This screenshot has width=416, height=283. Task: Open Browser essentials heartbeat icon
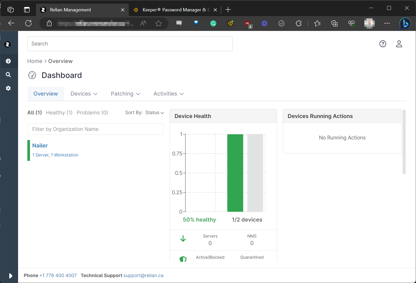(x=351, y=23)
